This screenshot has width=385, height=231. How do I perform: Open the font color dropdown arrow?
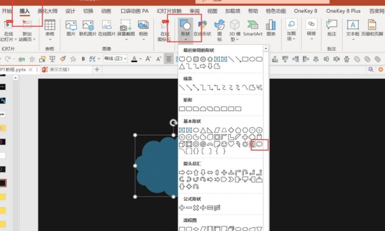click(x=141, y=59)
